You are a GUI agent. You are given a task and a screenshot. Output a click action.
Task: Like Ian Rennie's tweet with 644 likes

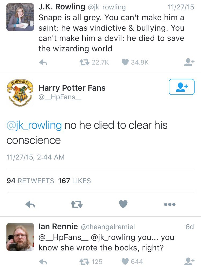[125, 261]
